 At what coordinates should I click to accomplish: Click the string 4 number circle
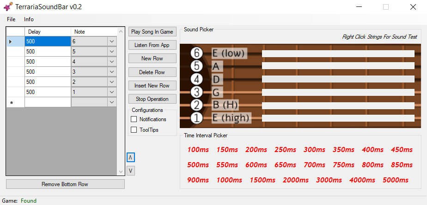(196, 79)
